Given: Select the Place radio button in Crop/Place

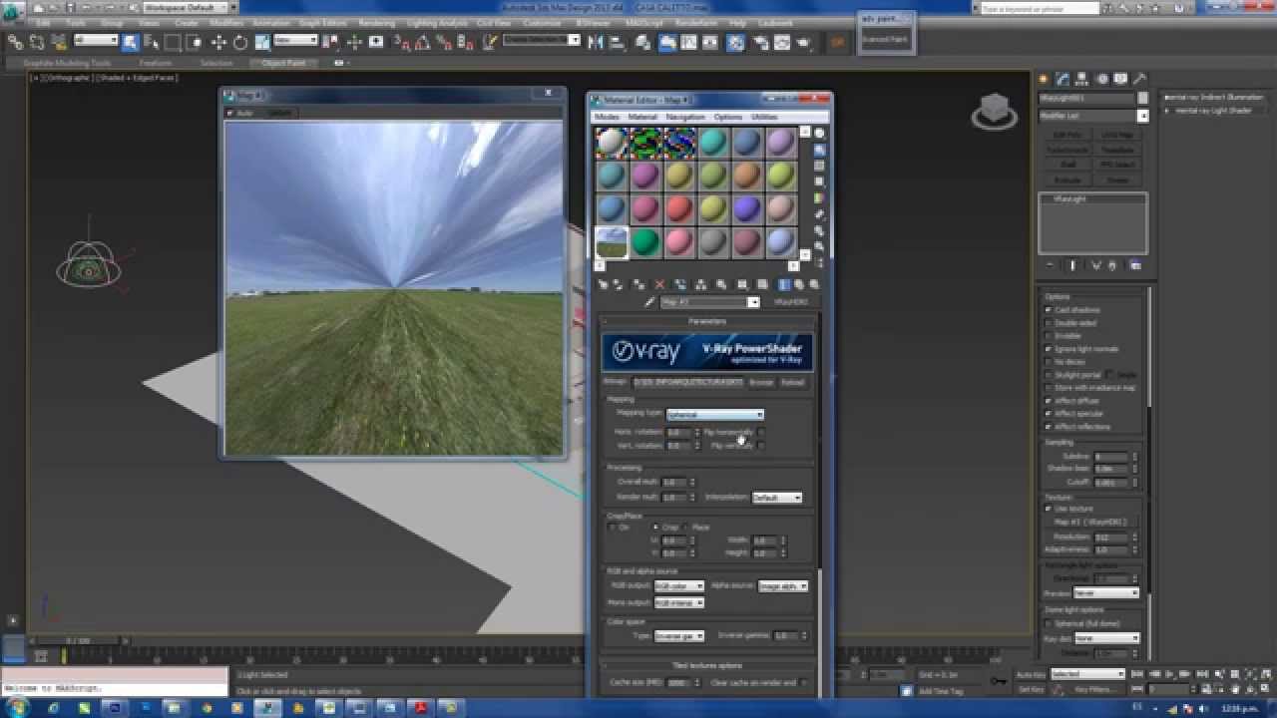Looking at the screenshot, I should (x=685, y=527).
